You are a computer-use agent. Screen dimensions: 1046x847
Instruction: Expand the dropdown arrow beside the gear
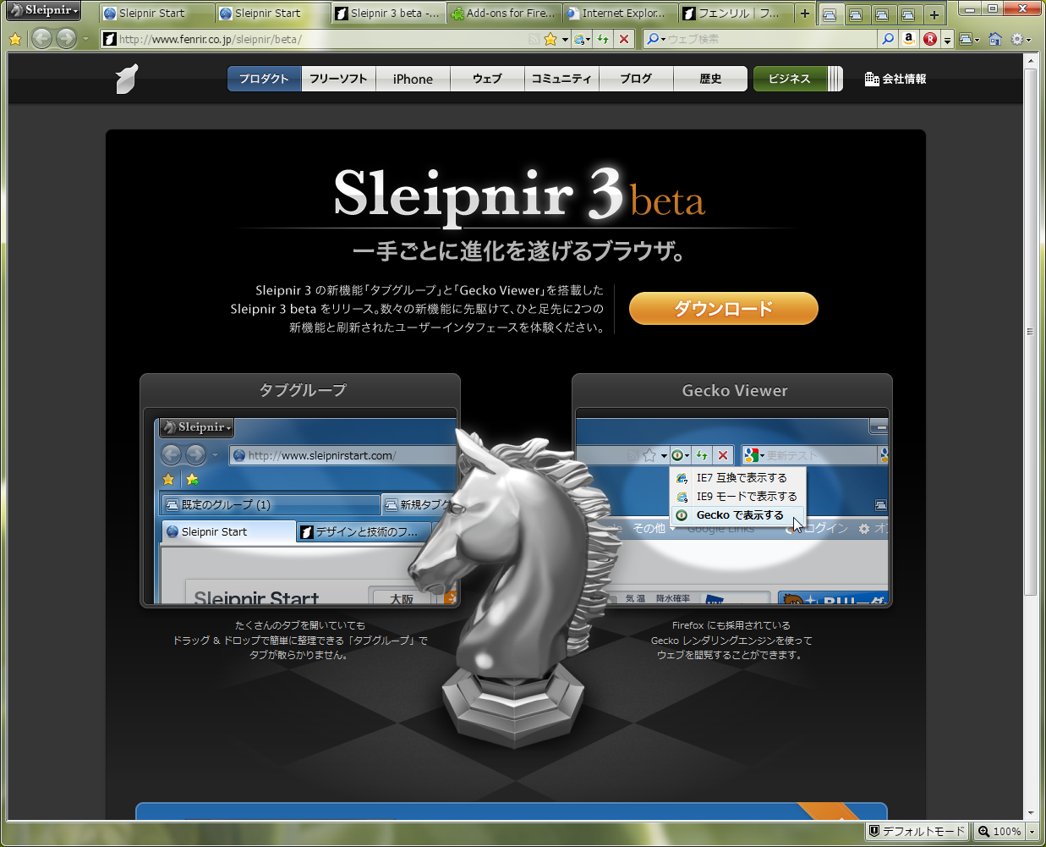pyautogui.click(x=1029, y=40)
